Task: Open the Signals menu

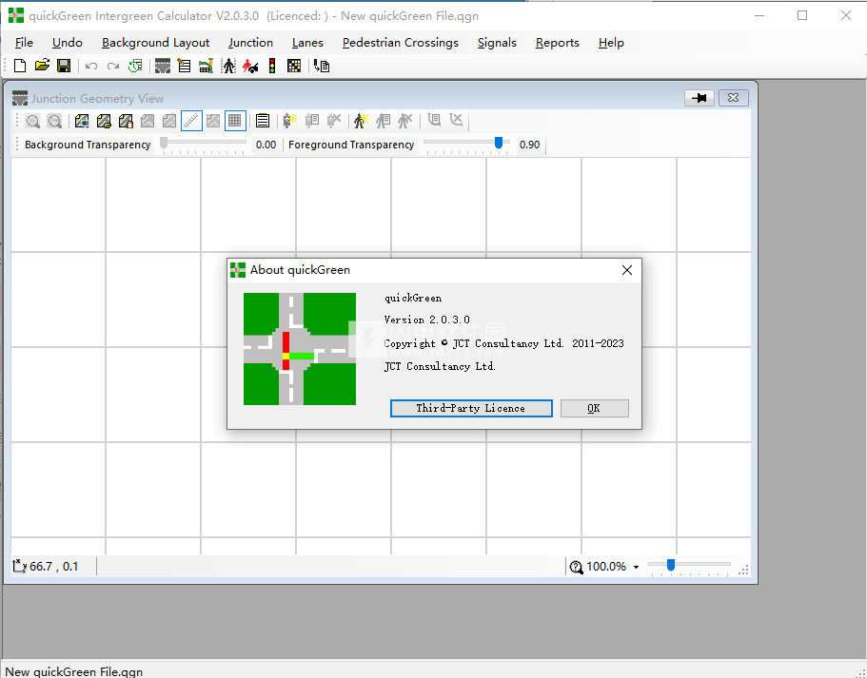Action: pyautogui.click(x=497, y=43)
